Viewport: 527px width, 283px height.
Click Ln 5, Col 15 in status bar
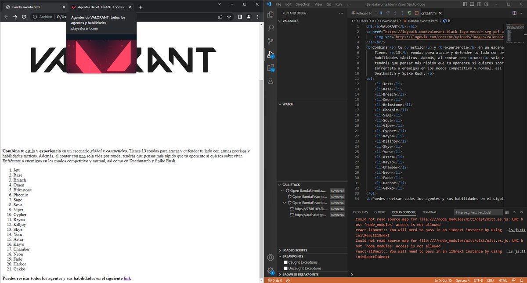tap(444, 280)
